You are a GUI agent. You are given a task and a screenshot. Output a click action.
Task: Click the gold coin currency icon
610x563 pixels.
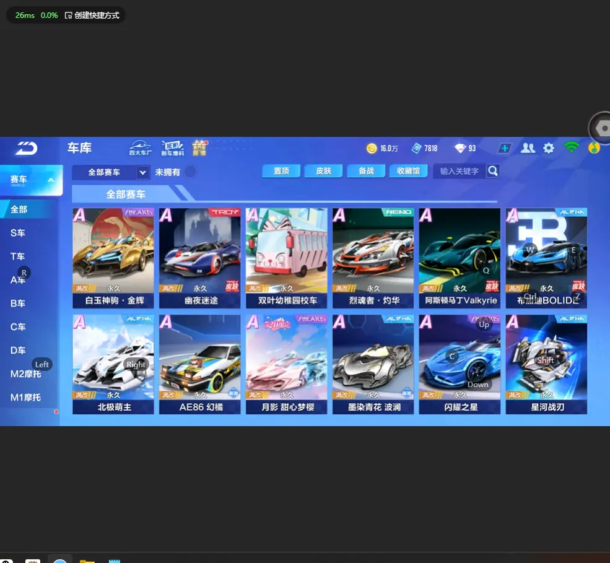[372, 148]
